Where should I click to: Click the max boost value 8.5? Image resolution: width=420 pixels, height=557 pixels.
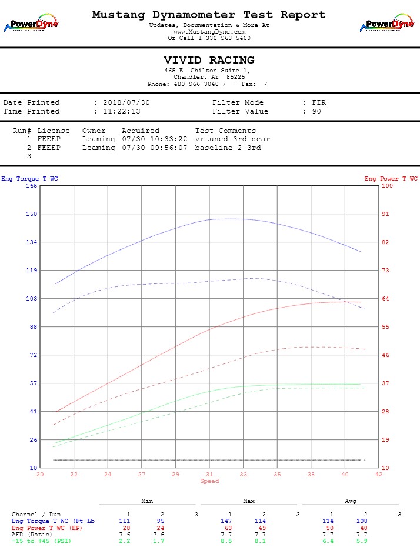[226, 541]
